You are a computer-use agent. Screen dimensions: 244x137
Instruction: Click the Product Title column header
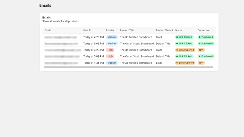[127, 30]
